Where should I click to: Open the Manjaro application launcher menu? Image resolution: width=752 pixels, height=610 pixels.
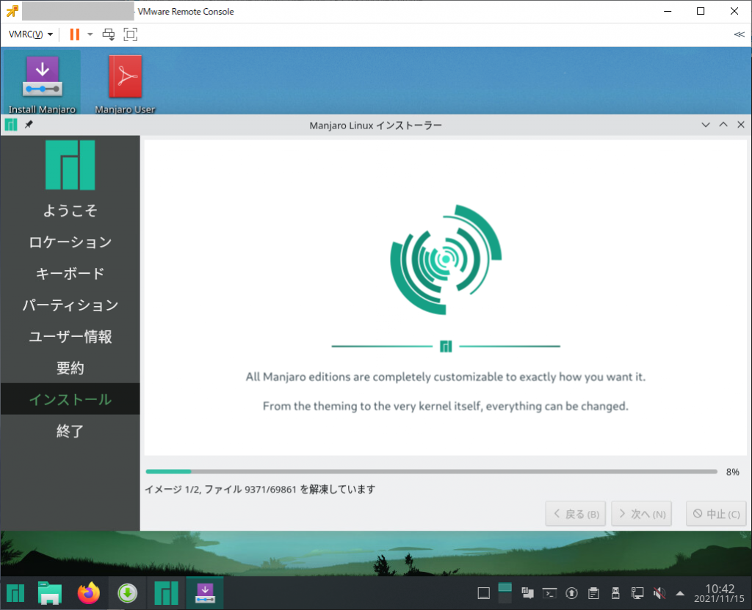click(15, 593)
